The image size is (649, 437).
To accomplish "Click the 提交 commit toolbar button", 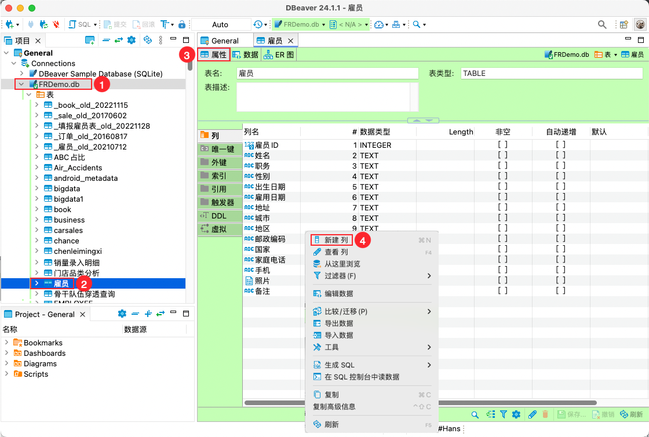I will 115,24.
